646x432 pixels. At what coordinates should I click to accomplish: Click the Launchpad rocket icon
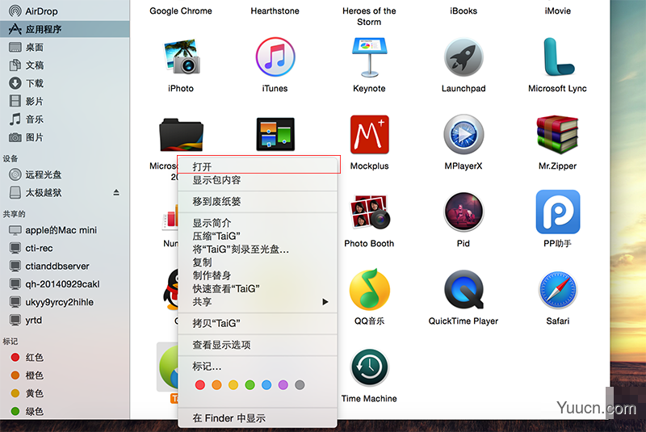[464, 57]
